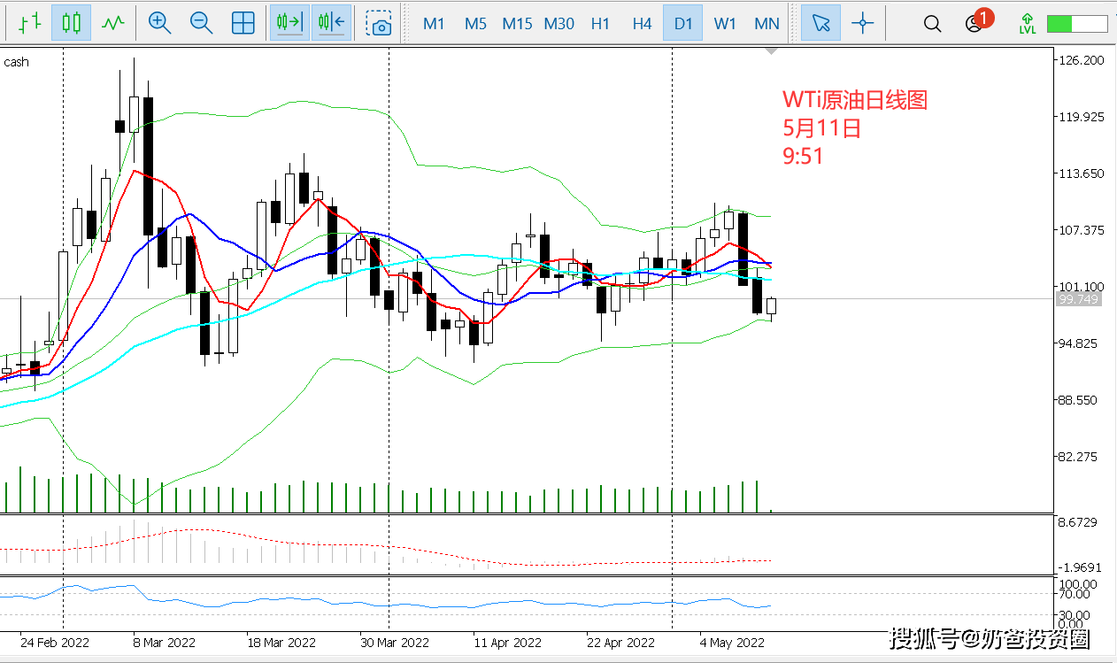The image size is (1117, 663).
Task: Click price level 107.375 on axis
Action: point(1082,230)
